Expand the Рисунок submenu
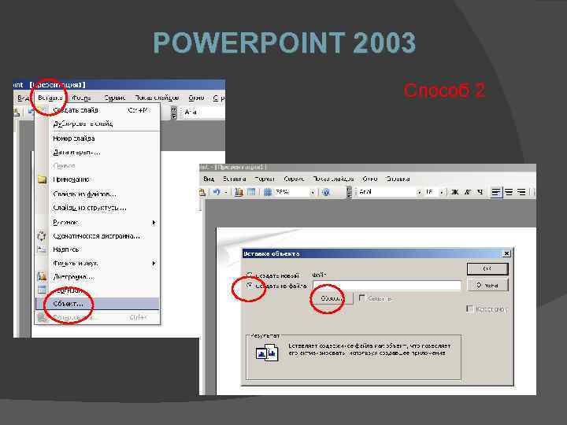The width and height of the screenshot is (567, 425). [98, 222]
